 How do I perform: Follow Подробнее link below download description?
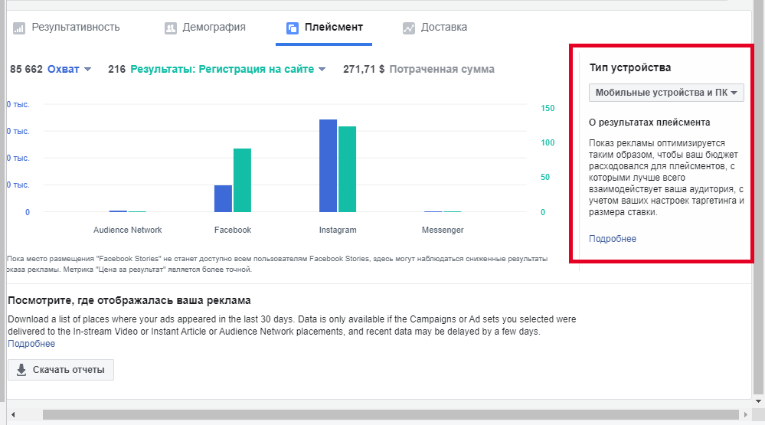(31, 344)
